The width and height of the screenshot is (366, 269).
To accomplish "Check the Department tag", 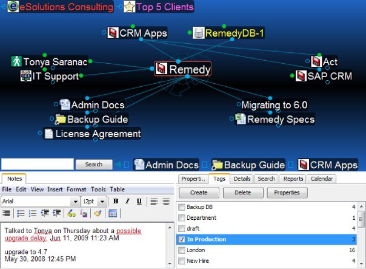I will coord(181,218).
